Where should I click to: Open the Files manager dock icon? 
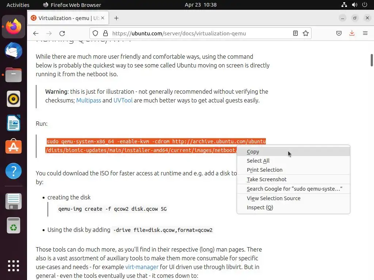point(14,75)
